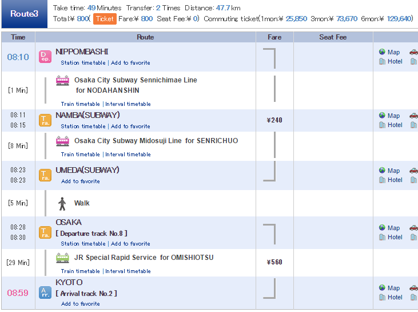Open Hotel link for UMEDA(SUBWAY)

click(395, 180)
